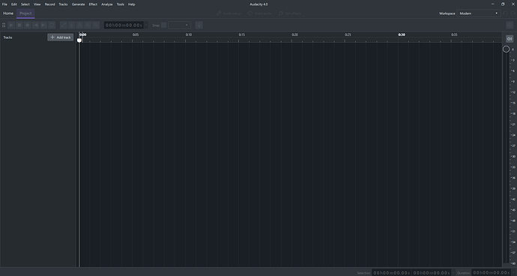Open the Record menu
This screenshot has height=276, width=517.
(x=49, y=4)
